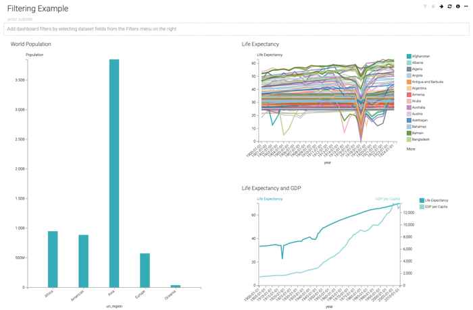Select the Africa bar in World Population

pyautogui.click(x=53, y=259)
